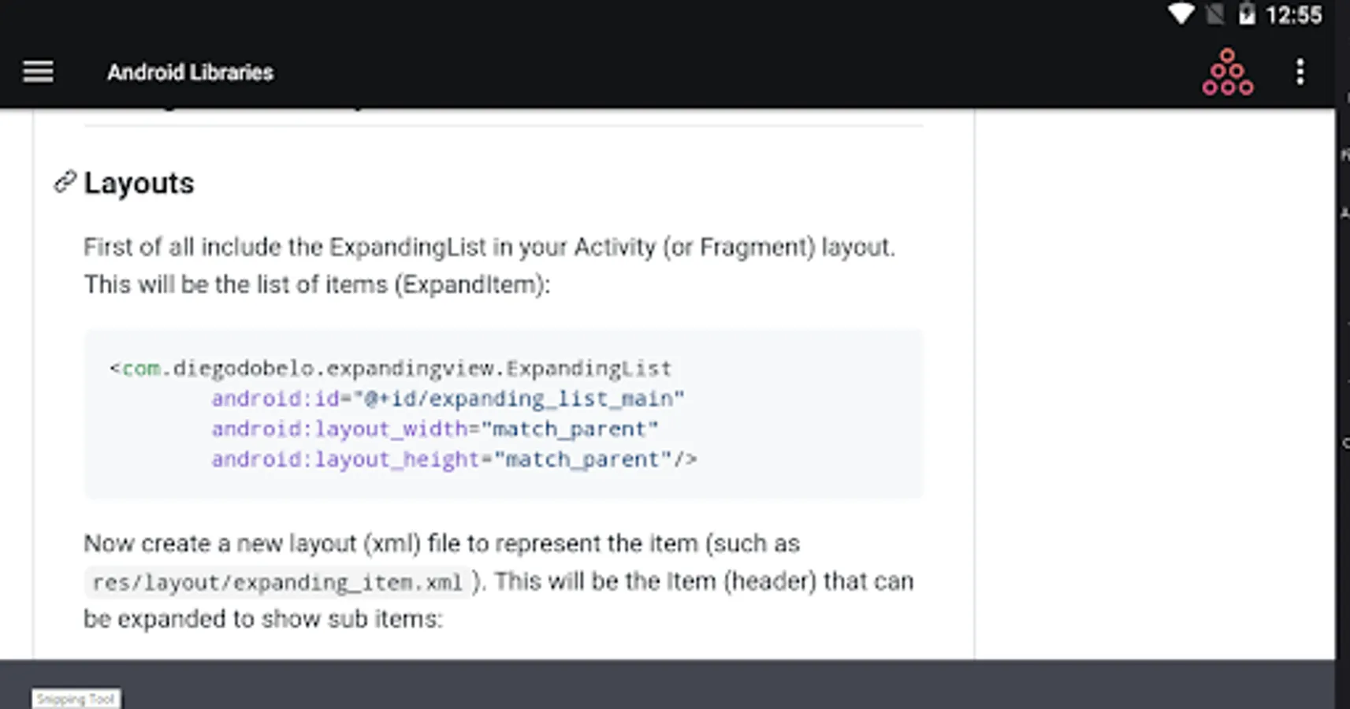Image resolution: width=1350 pixels, height=709 pixels.
Task: Click the Snipping Tool tooltip label
Action: (x=76, y=699)
